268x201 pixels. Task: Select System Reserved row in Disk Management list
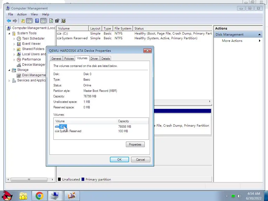(134, 38)
